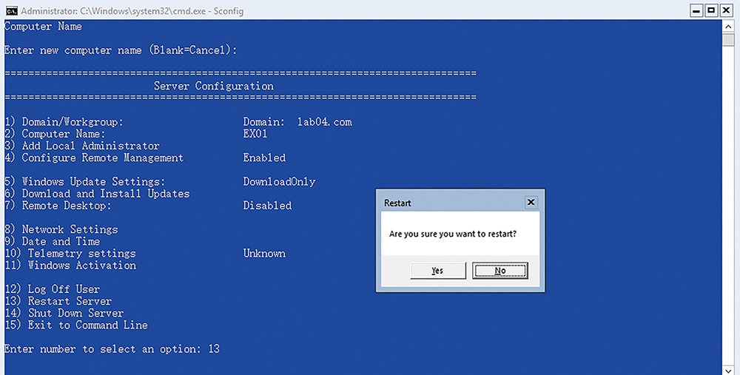Close the Restart dialog
Image resolution: width=740 pixels, height=375 pixels.
pos(531,203)
